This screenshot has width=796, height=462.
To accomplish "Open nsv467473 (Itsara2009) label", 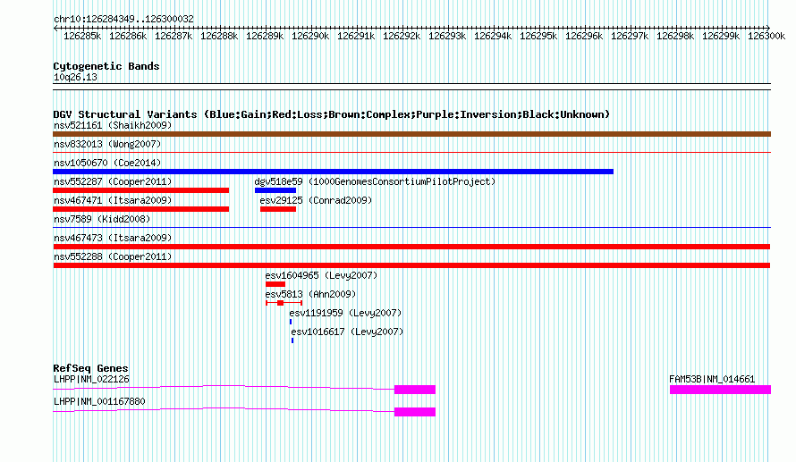I will (x=113, y=238).
